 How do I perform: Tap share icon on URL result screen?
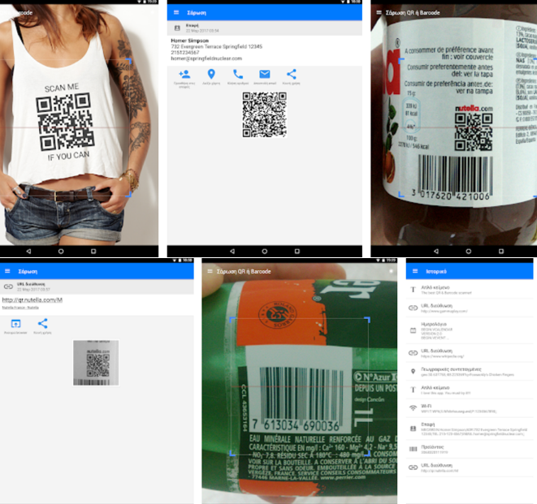(x=42, y=323)
